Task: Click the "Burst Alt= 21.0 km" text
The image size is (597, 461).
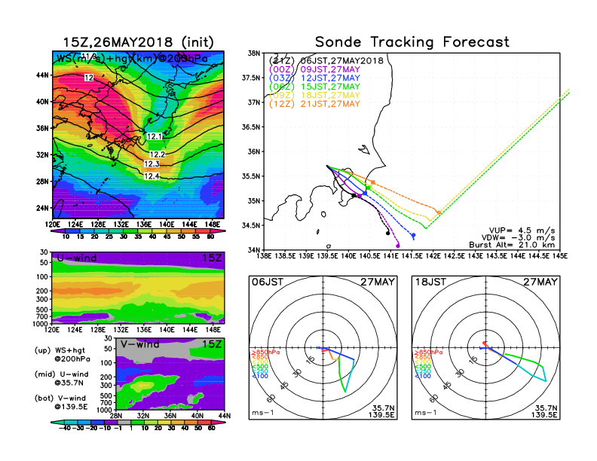Action: click(512, 245)
